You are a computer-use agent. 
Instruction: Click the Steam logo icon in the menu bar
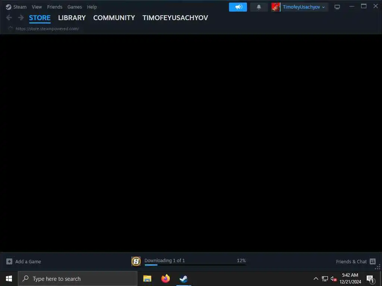coord(9,7)
